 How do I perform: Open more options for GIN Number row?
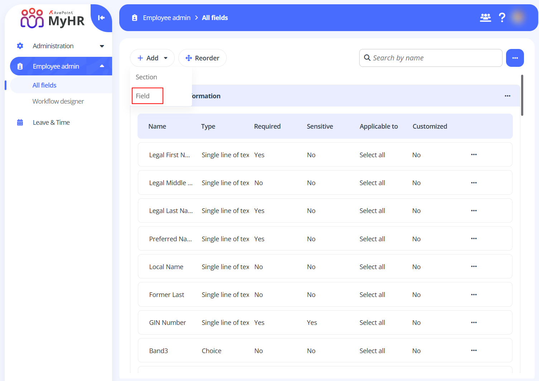tap(474, 322)
